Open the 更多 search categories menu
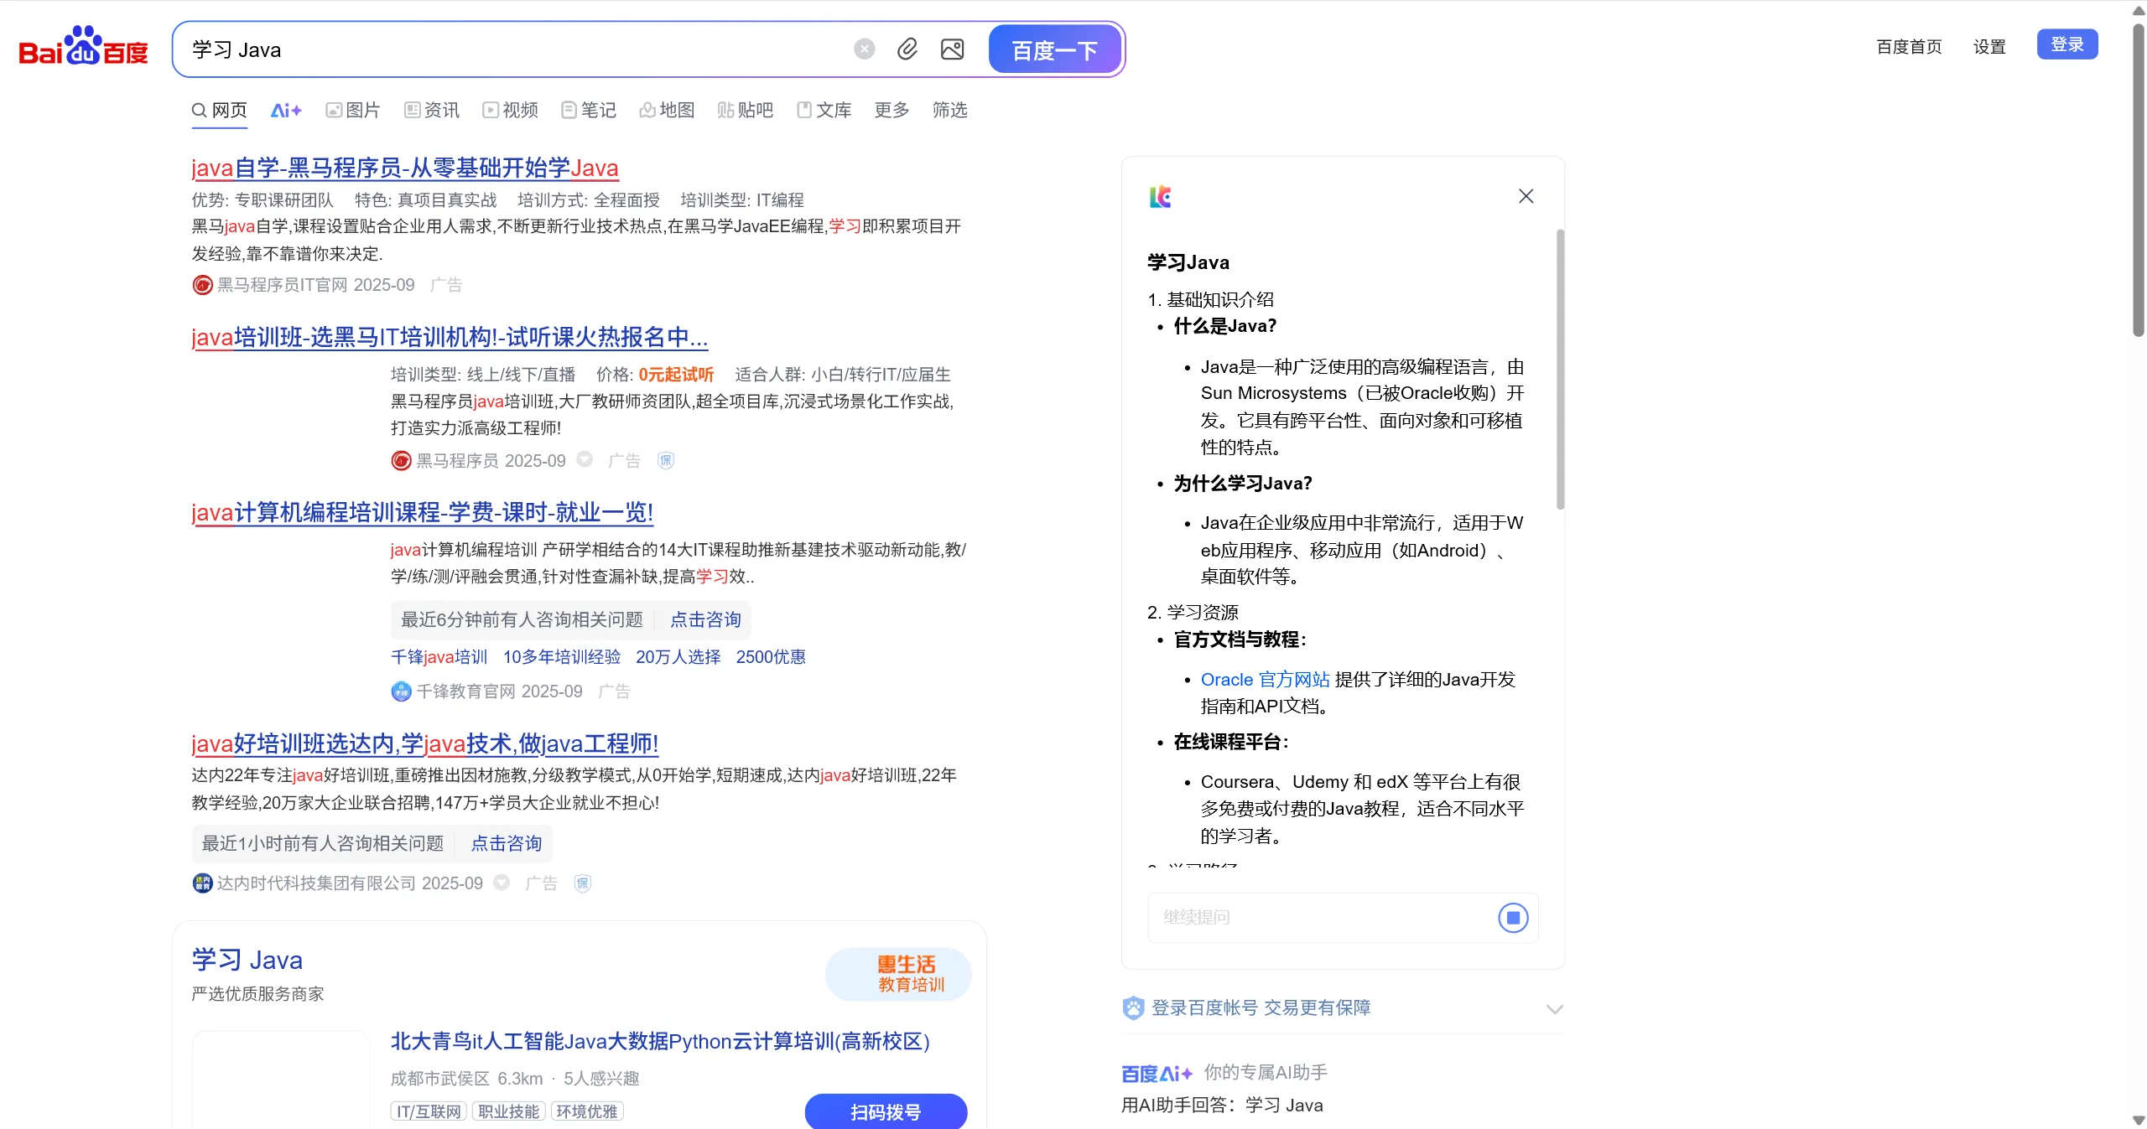The width and height of the screenshot is (2147, 1129). coord(891,110)
